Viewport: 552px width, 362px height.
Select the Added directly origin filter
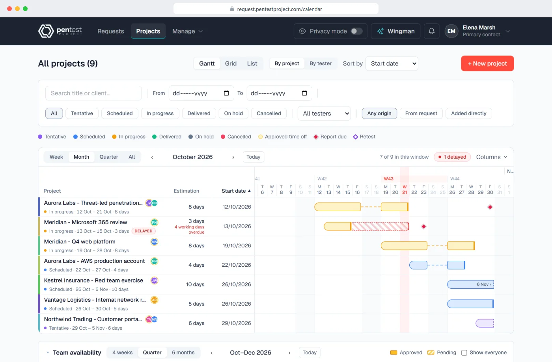(469, 113)
